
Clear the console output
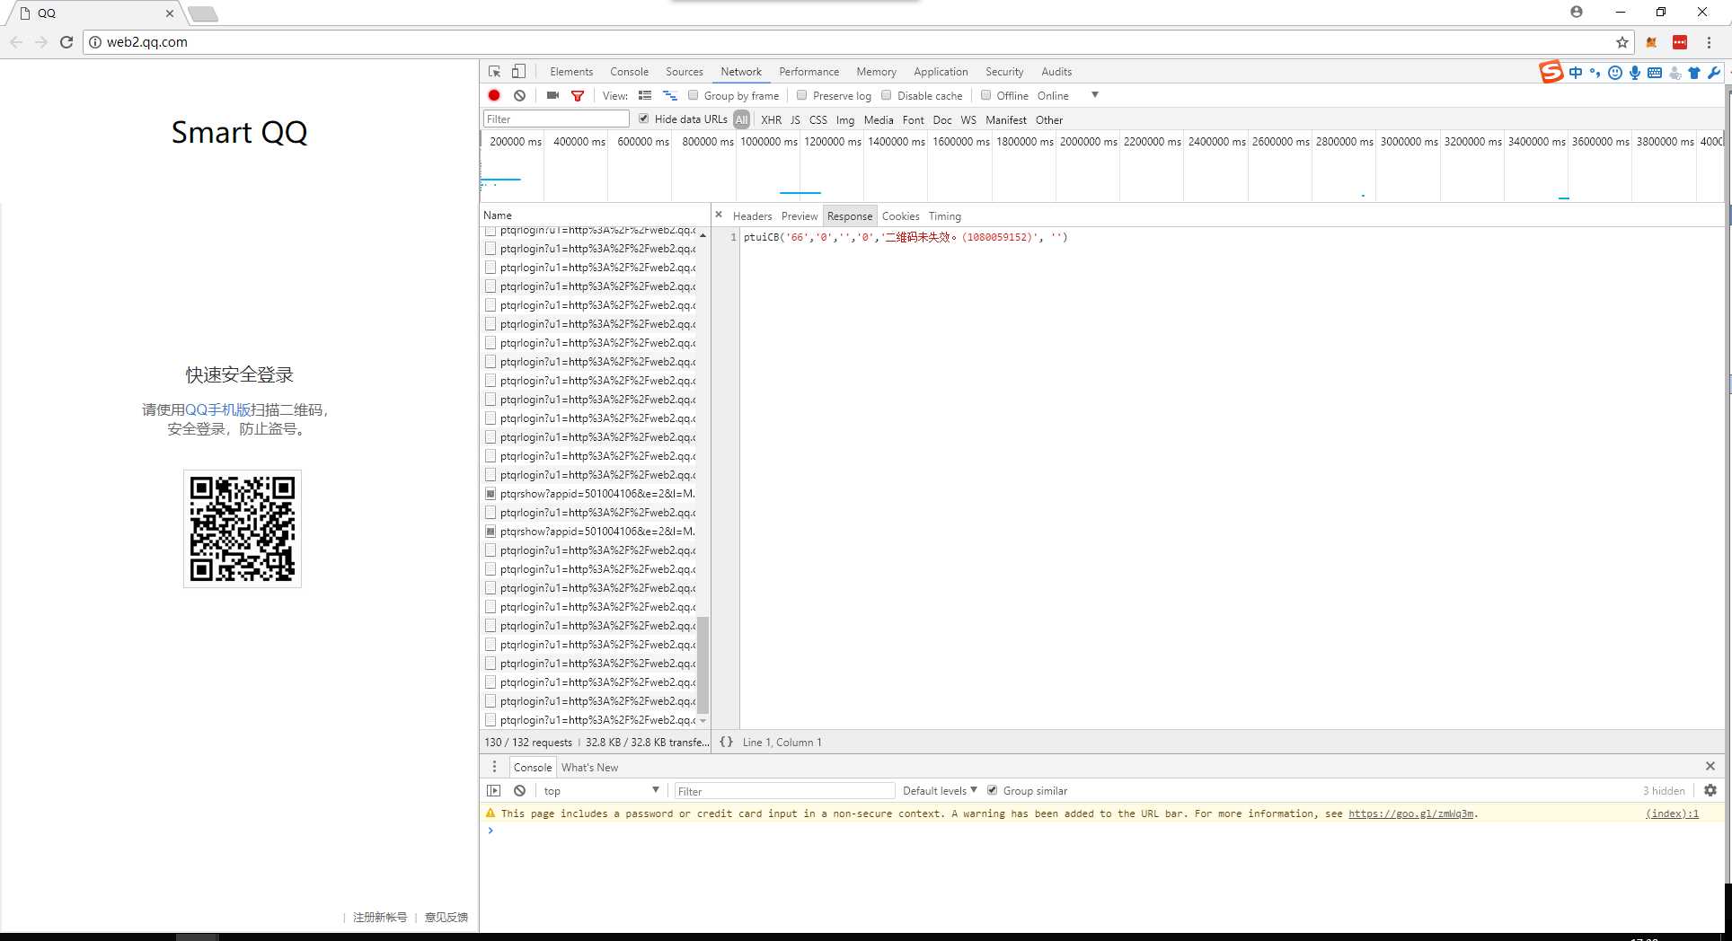coord(519,790)
